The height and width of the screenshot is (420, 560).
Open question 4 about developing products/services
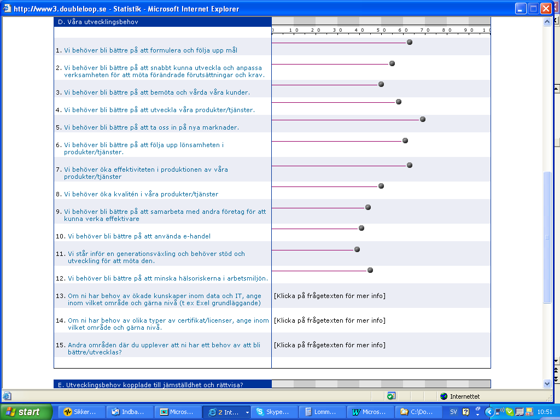point(159,110)
